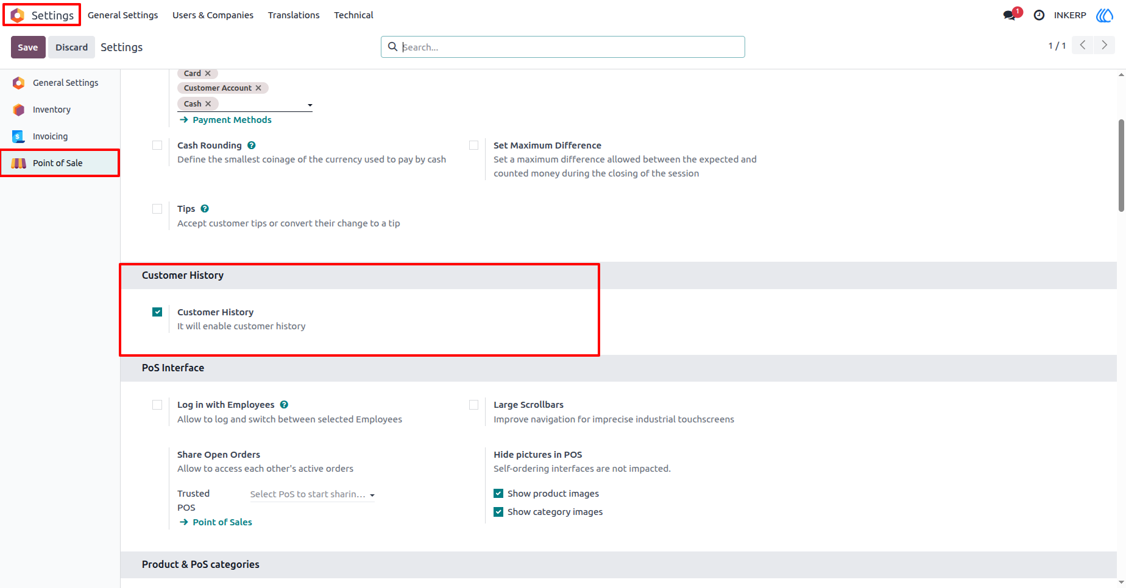Go to previous record arrow

[1082, 45]
